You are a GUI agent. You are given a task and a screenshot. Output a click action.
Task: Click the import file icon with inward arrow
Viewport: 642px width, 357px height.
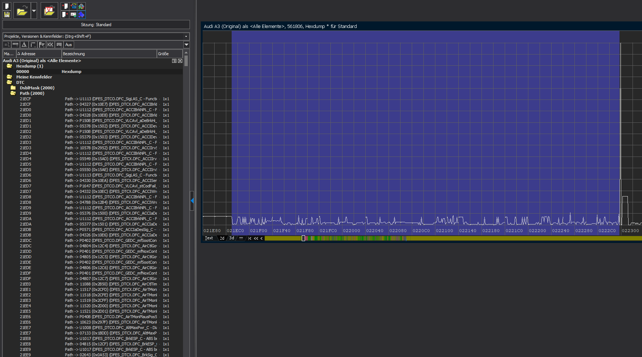coord(65,6)
